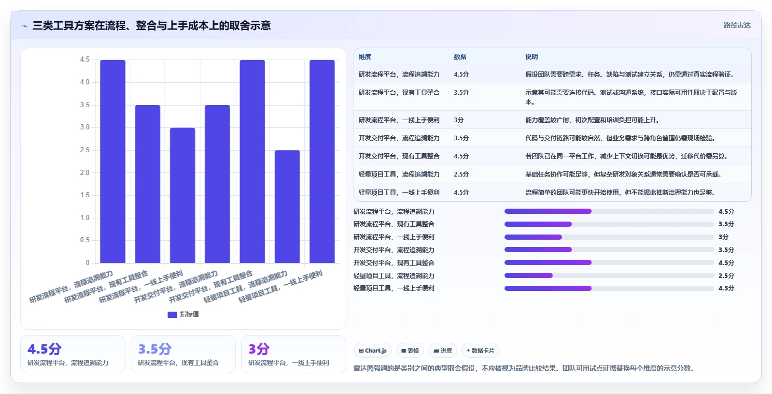Select the 数据卡片 tag chip
772x394 pixels.
(480, 351)
